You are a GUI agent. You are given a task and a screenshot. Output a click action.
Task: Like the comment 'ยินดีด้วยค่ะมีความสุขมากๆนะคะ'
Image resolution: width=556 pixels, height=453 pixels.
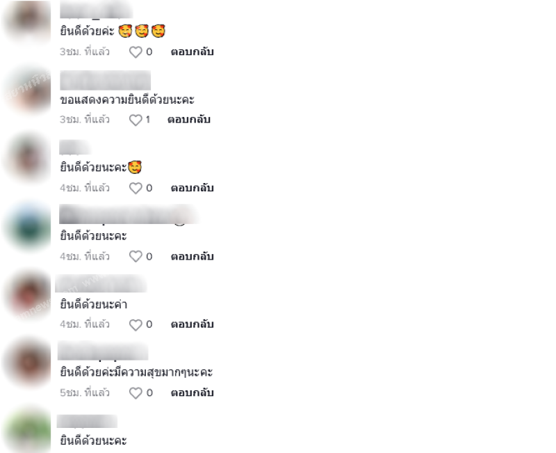pos(136,393)
